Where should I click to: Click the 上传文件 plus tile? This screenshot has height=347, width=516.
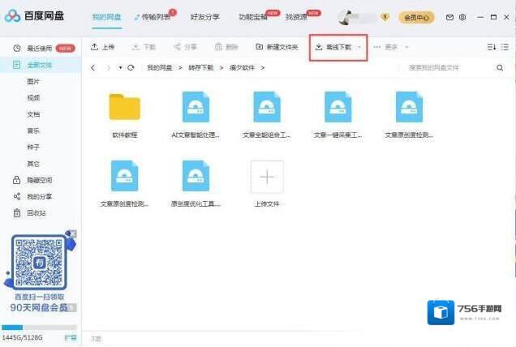point(267,177)
